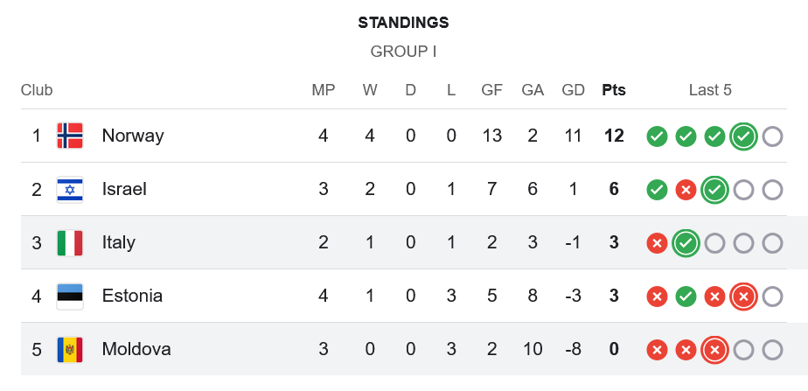Click Norway's empty upcoming match circle

click(x=772, y=136)
